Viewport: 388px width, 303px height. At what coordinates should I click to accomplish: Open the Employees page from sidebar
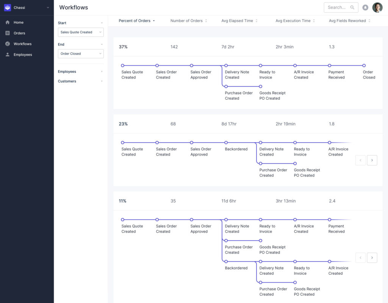[x=23, y=54]
